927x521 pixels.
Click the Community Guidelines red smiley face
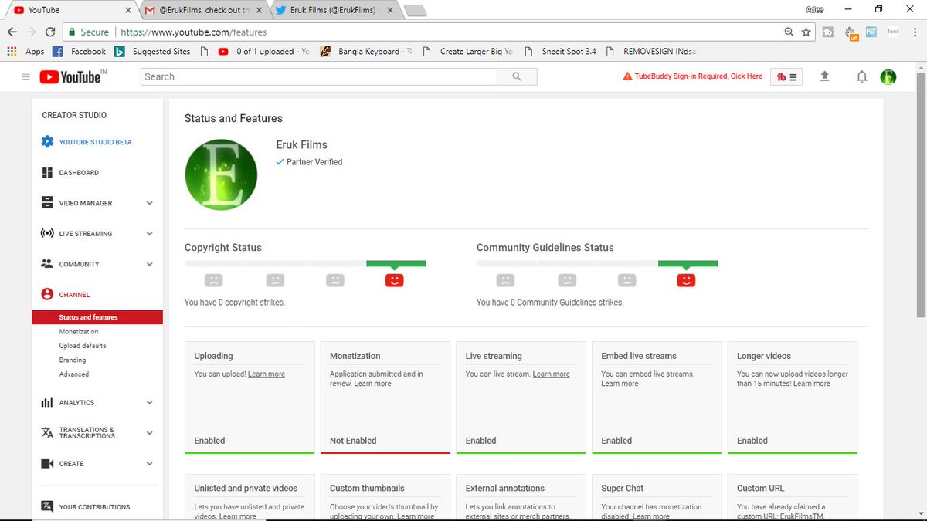(686, 279)
